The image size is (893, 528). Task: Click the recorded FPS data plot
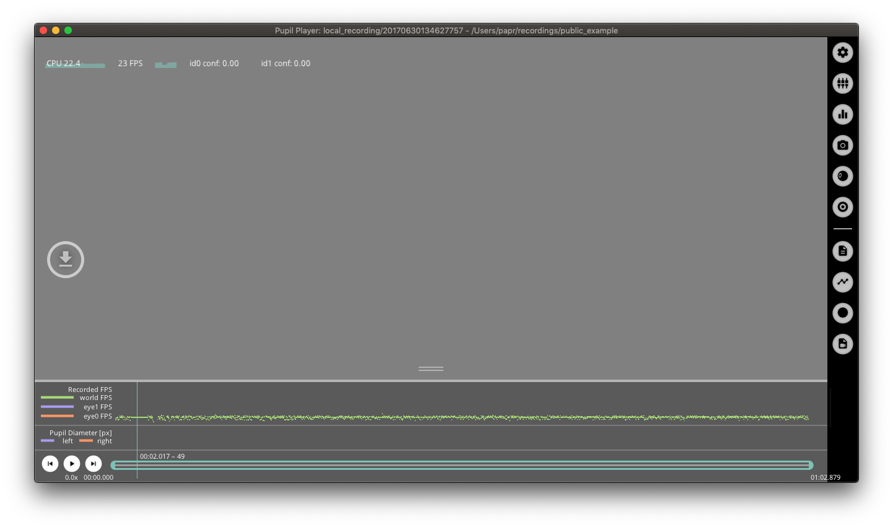click(x=462, y=417)
